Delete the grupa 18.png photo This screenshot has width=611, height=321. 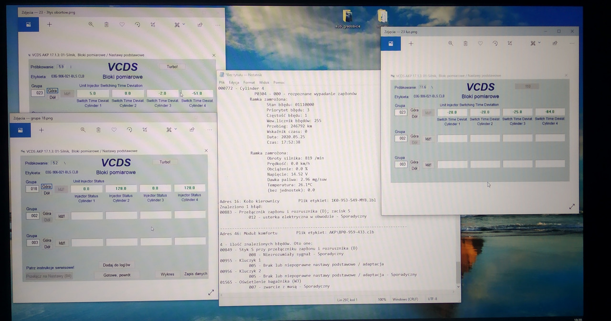point(98,129)
